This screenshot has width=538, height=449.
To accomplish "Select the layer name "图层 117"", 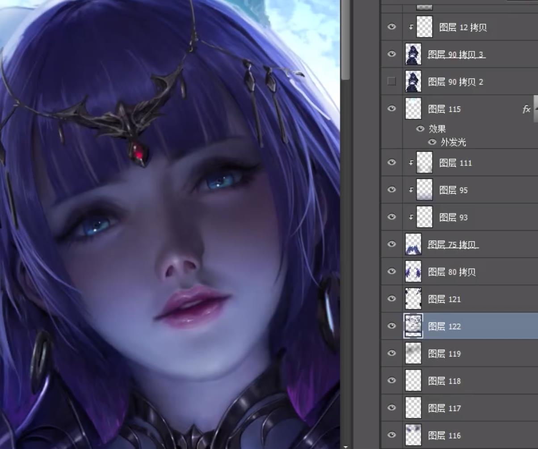I will point(444,409).
